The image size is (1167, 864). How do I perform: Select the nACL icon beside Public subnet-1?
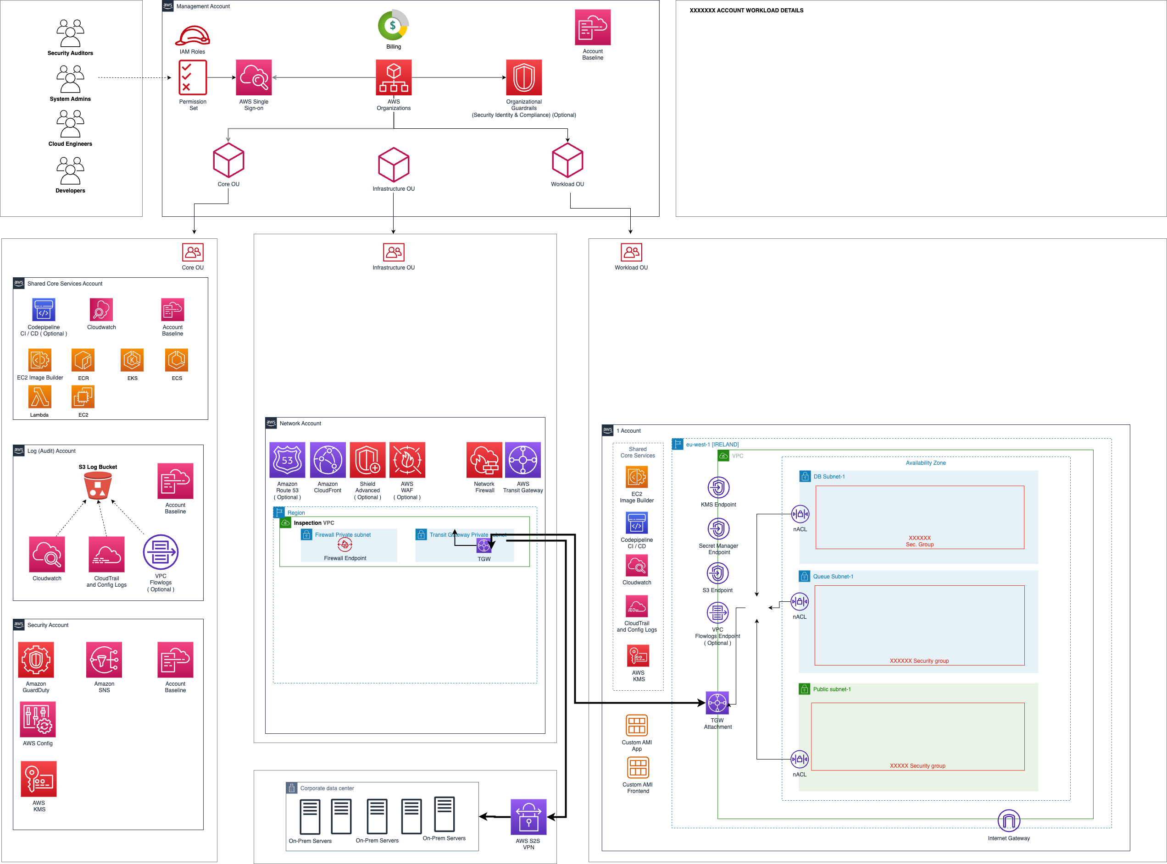click(800, 759)
